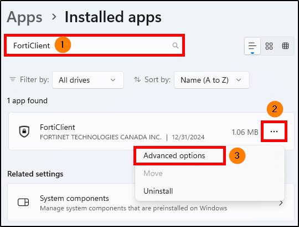
Task: Click the greyed Move menu entry
Action: pyautogui.click(x=153, y=173)
